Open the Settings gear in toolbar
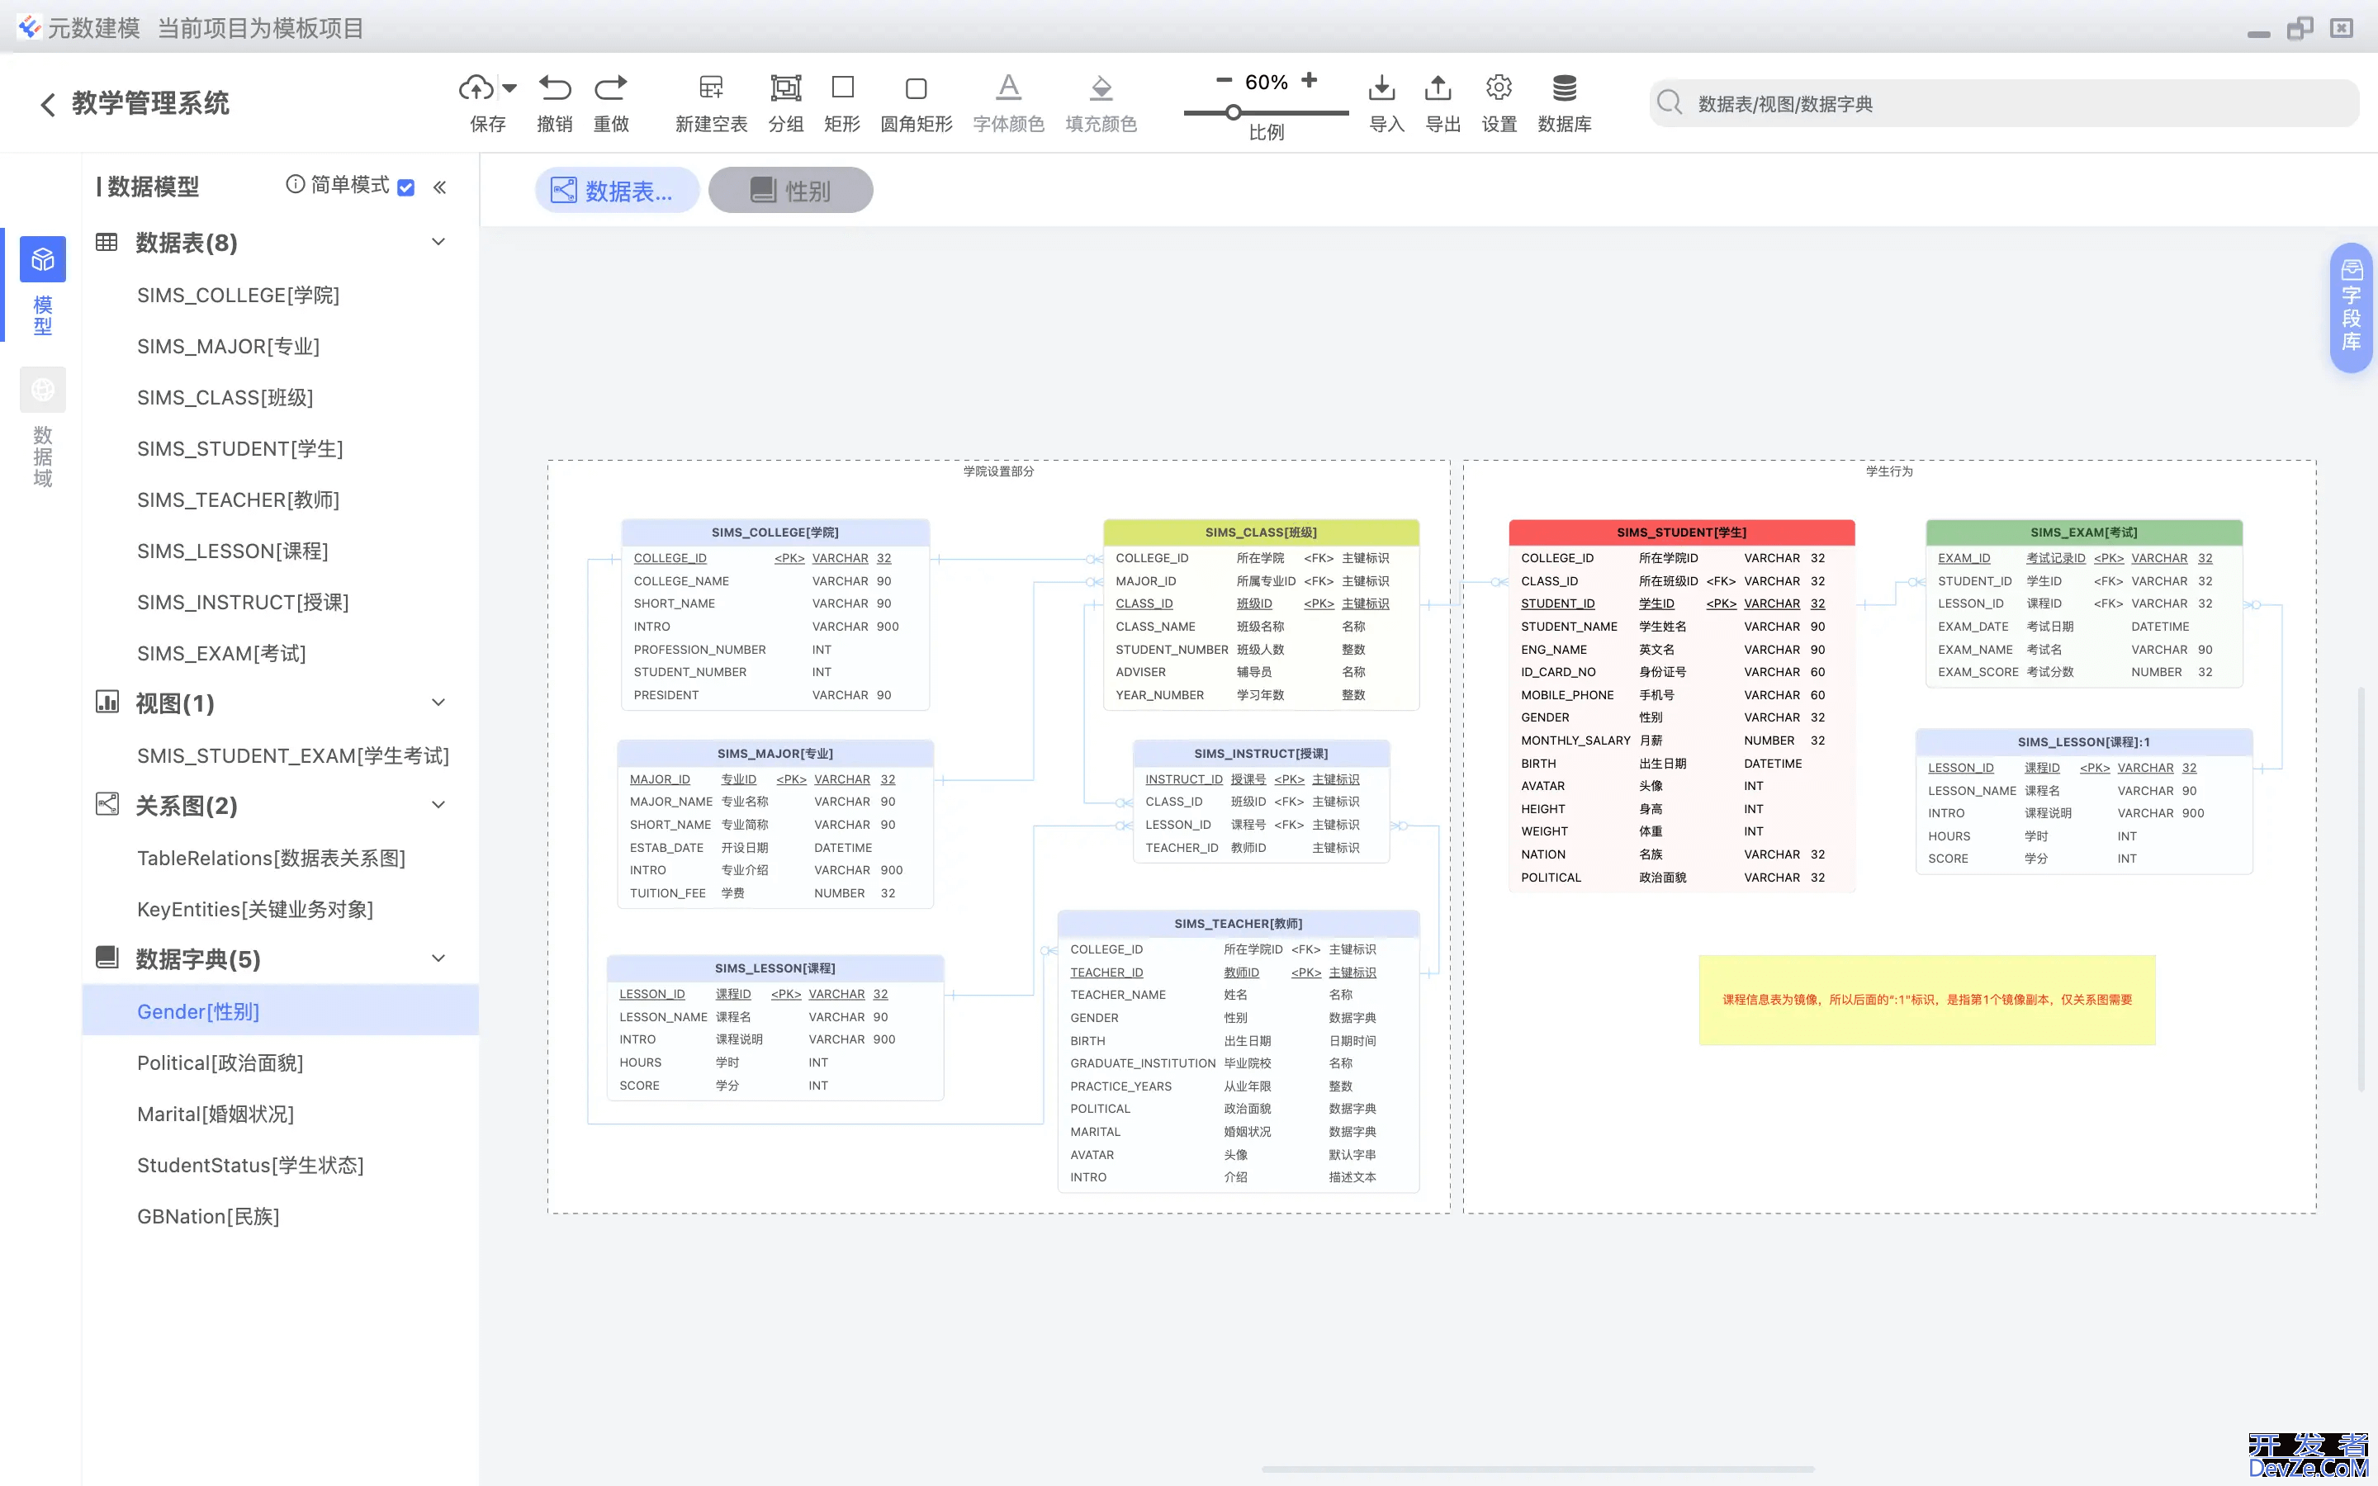This screenshot has width=2378, height=1486. (x=1499, y=88)
